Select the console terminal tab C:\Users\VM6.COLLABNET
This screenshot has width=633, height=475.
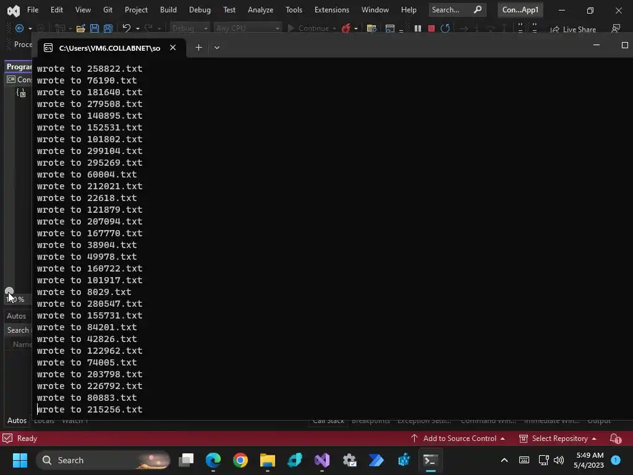(109, 48)
